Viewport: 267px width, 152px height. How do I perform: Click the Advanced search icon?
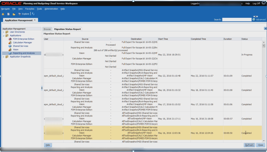pyautogui.click(x=254, y=20)
